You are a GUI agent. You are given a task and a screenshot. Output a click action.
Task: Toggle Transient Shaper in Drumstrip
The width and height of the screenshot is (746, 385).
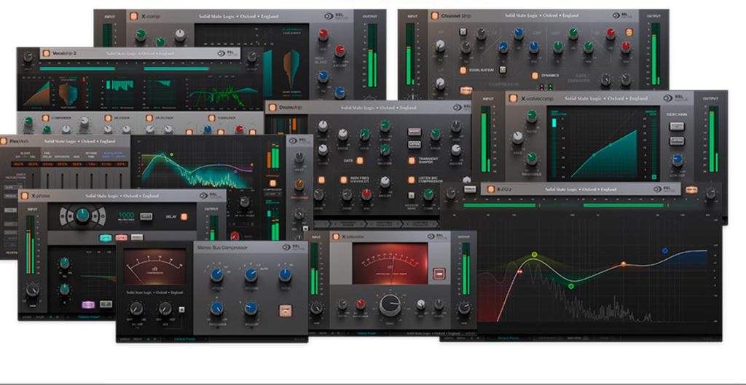[412, 161]
